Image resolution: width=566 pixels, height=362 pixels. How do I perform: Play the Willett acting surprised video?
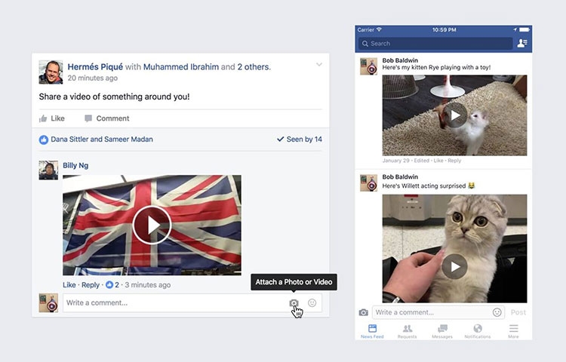pos(454,266)
